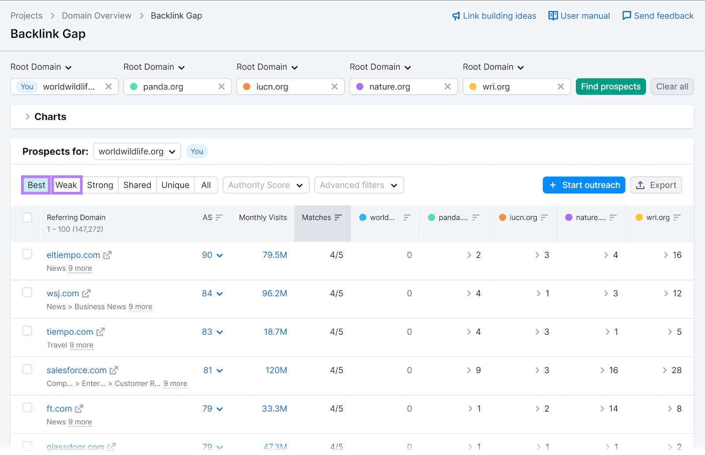Switch to the Shared filter tab
This screenshot has height=455, width=705.
(x=137, y=185)
